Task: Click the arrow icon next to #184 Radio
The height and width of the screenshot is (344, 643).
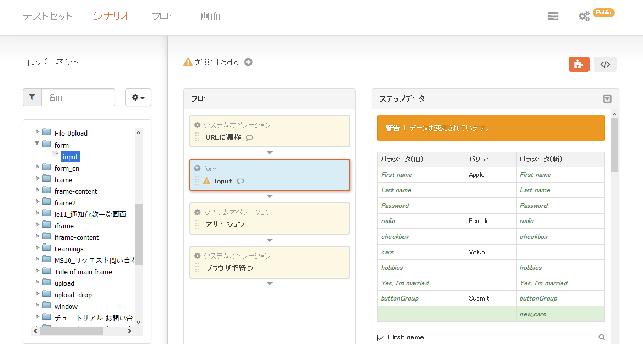Action: click(x=248, y=62)
